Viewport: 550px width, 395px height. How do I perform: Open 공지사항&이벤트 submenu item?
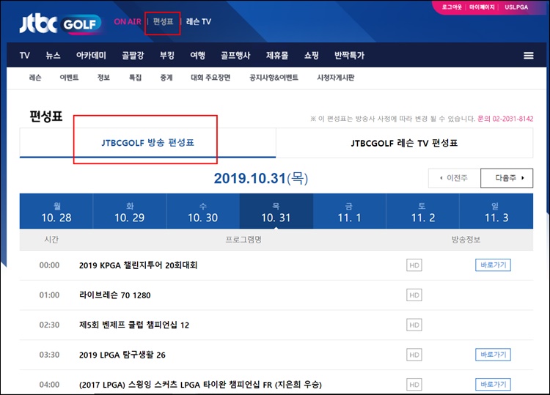(274, 78)
